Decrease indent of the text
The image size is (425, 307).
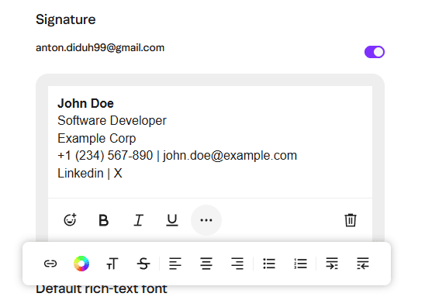(x=363, y=264)
